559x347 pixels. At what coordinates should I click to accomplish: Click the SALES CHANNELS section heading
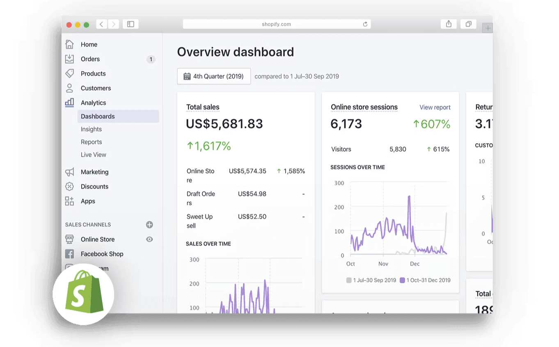pyautogui.click(x=88, y=225)
